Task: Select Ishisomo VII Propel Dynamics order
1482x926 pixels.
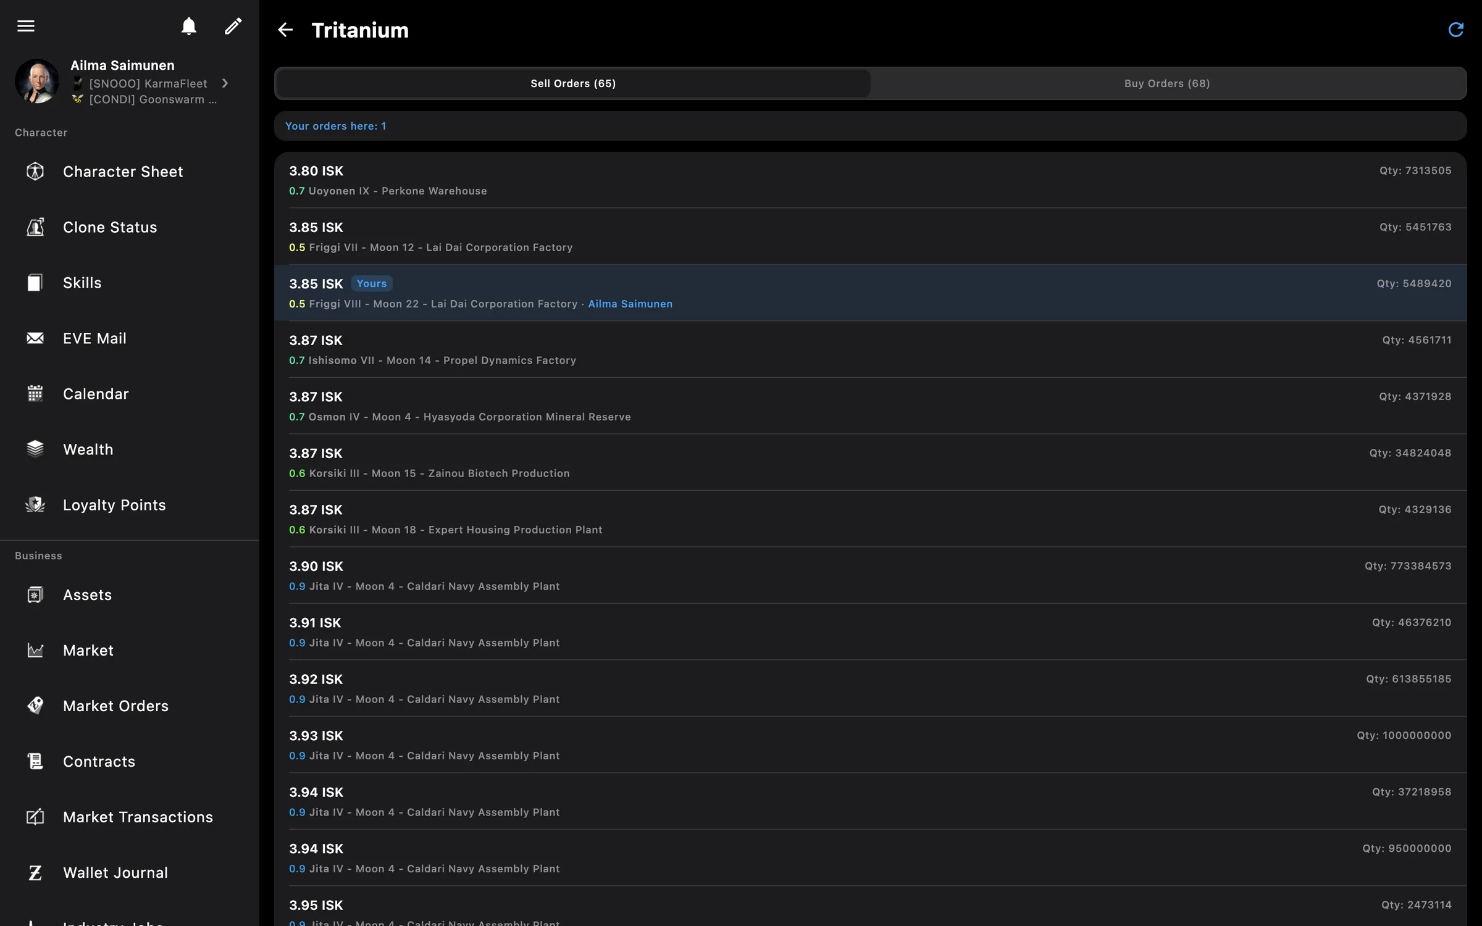Action: tap(871, 349)
